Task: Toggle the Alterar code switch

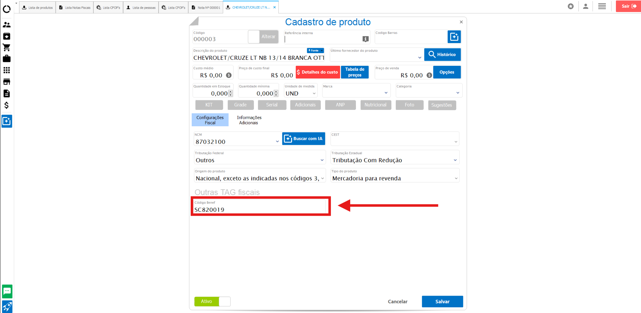Action: click(x=263, y=37)
